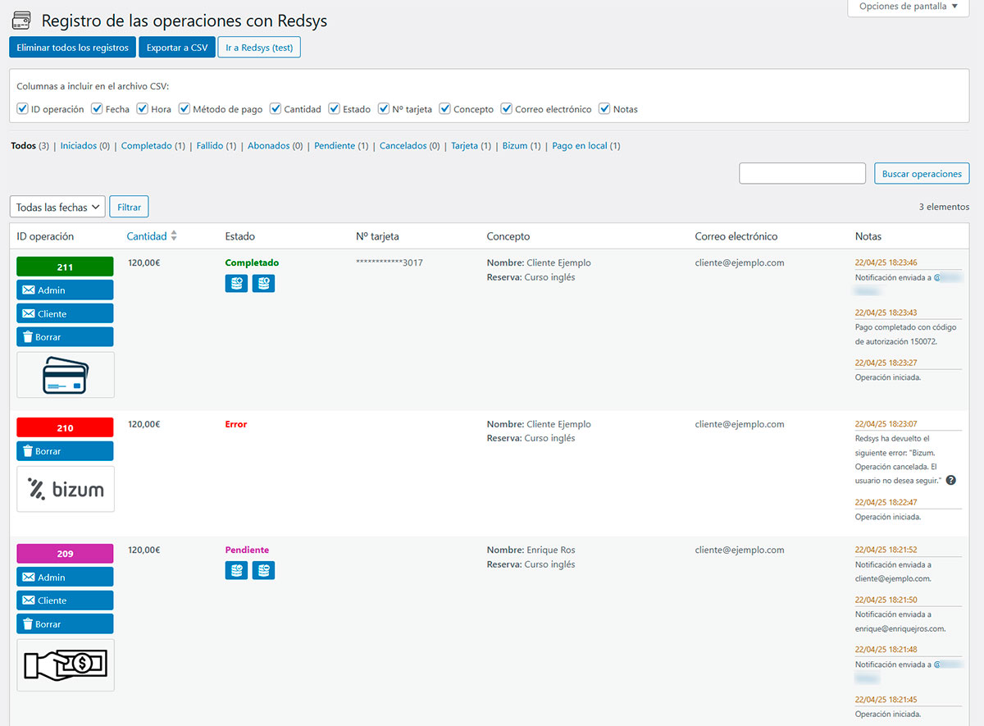
Task: Show only Completado operations filter
Action: [x=146, y=146]
